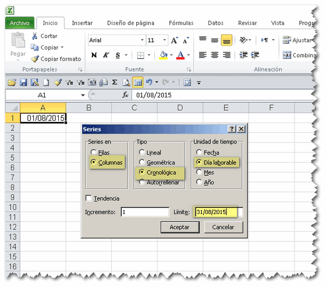This screenshot has width=326, height=287.
Task: Open the undo history dropdown arrow
Action: pos(157,82)
